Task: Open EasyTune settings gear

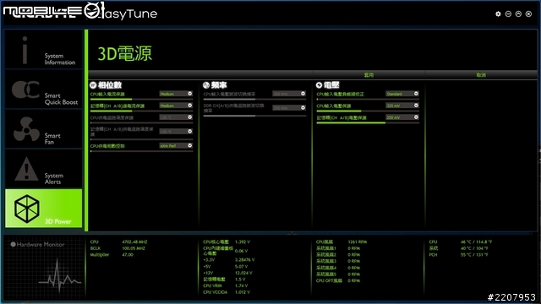Action: [498, 14]
